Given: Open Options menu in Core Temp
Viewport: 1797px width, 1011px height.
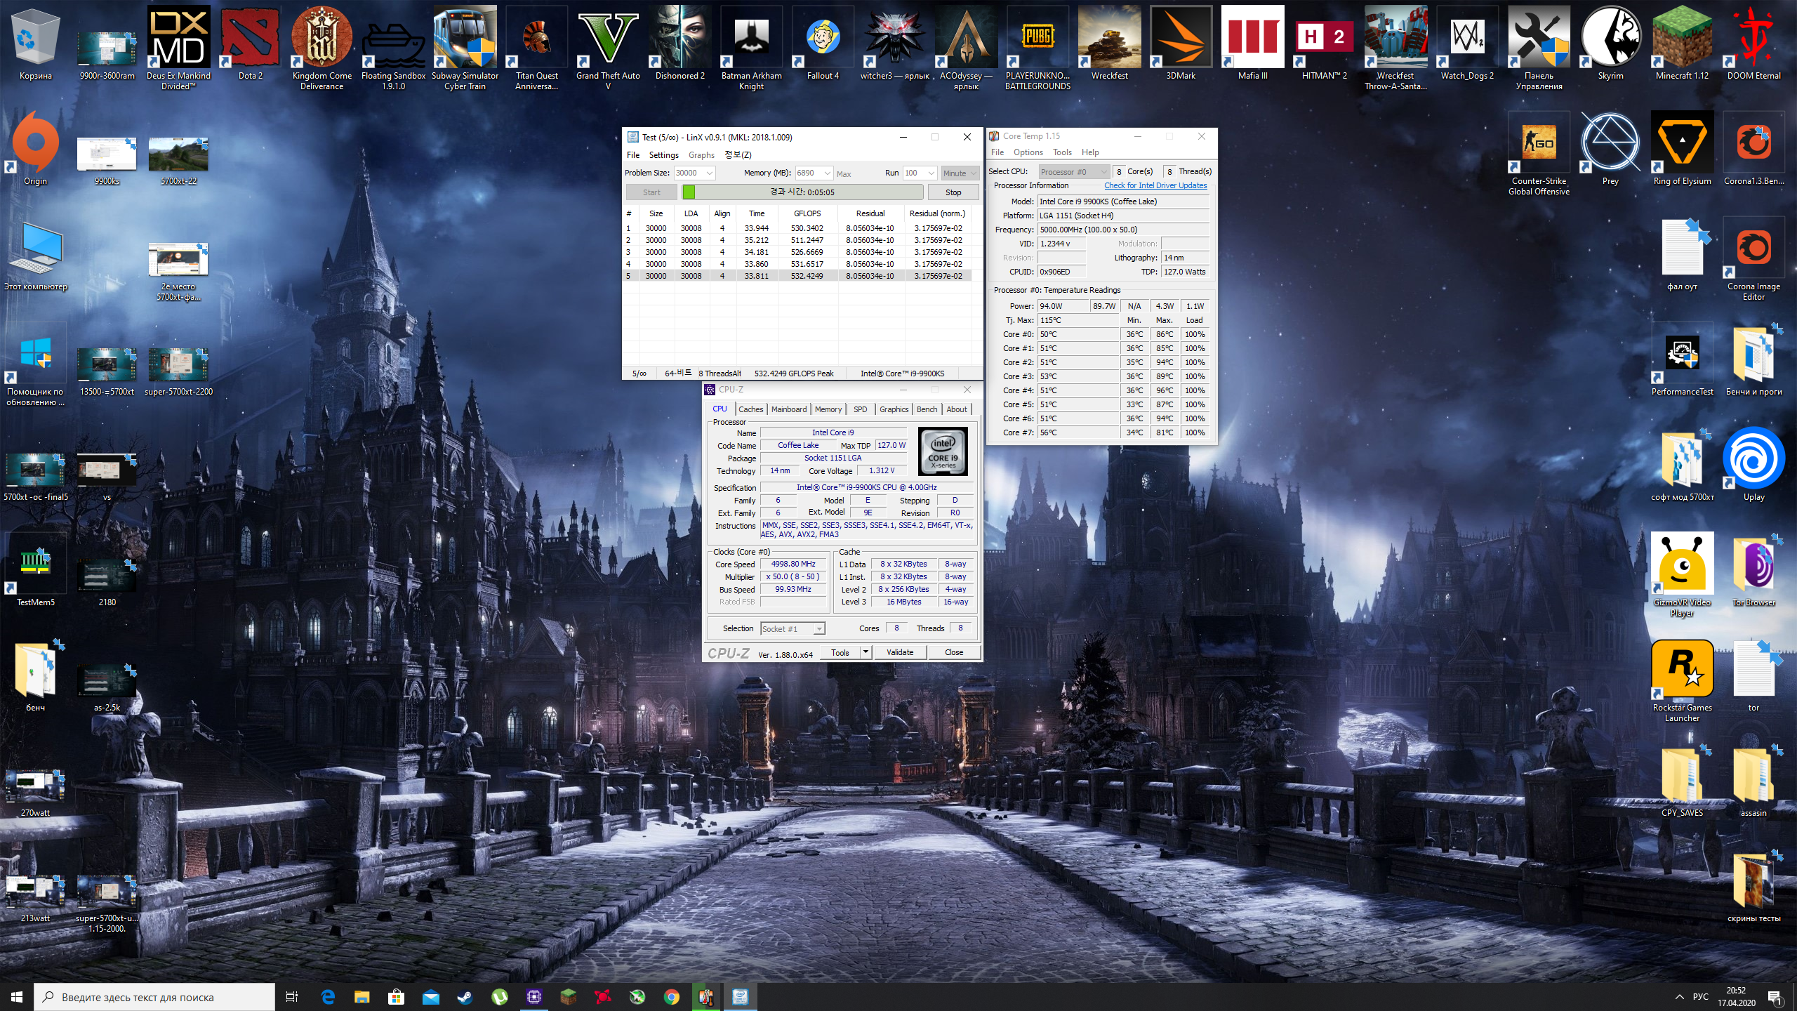Looking at the screenshot, I should point(1028,152).
